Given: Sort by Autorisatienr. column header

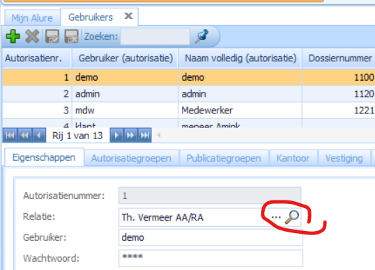Looking at the screenshot, I should [36, 58].
